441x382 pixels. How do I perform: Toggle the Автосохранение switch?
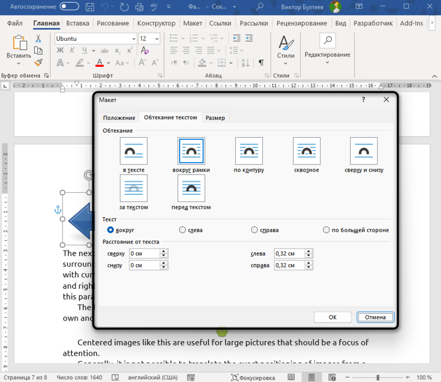(70, 7)
